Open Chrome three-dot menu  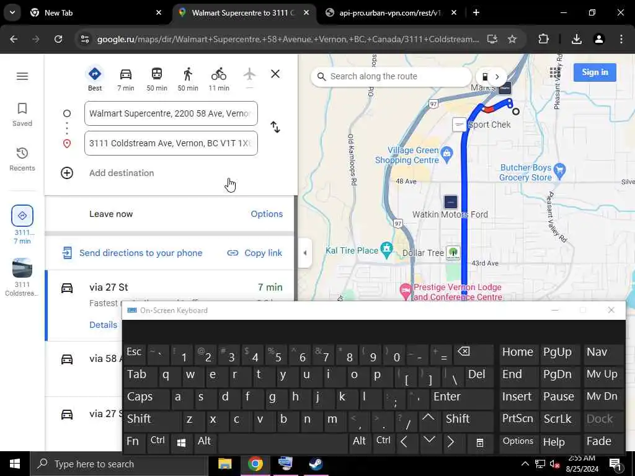(x=621, y=39)
